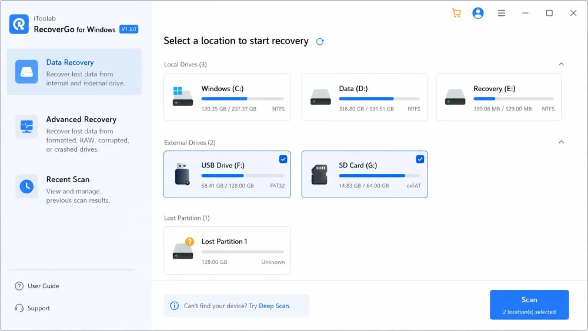Switch to Advanced Recovery mode
588x331 pixels.
[x=74, y=134]
